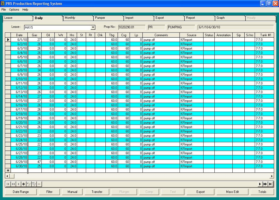Save the record using the save-pencil icon
Image resolution: width=279 pixels, height=200 pixels.
(x=34, y=184)
